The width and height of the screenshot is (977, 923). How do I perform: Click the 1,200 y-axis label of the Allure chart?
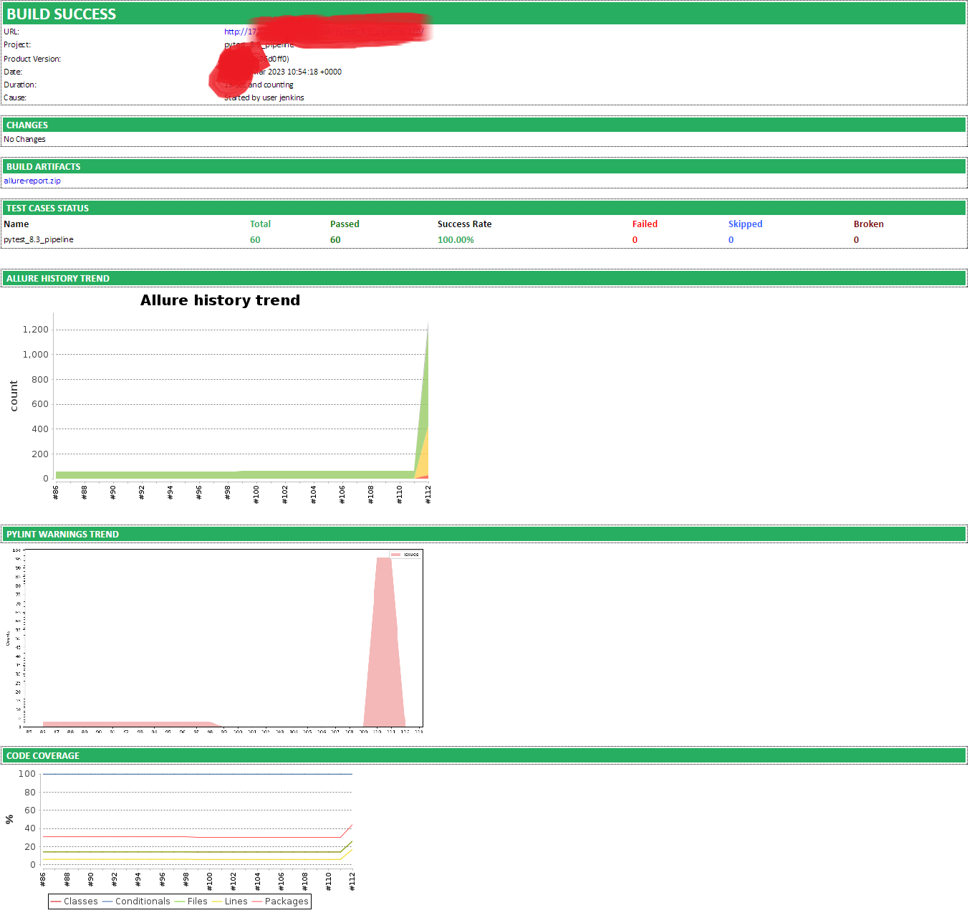pyautogui.click(x=36, y=330)
